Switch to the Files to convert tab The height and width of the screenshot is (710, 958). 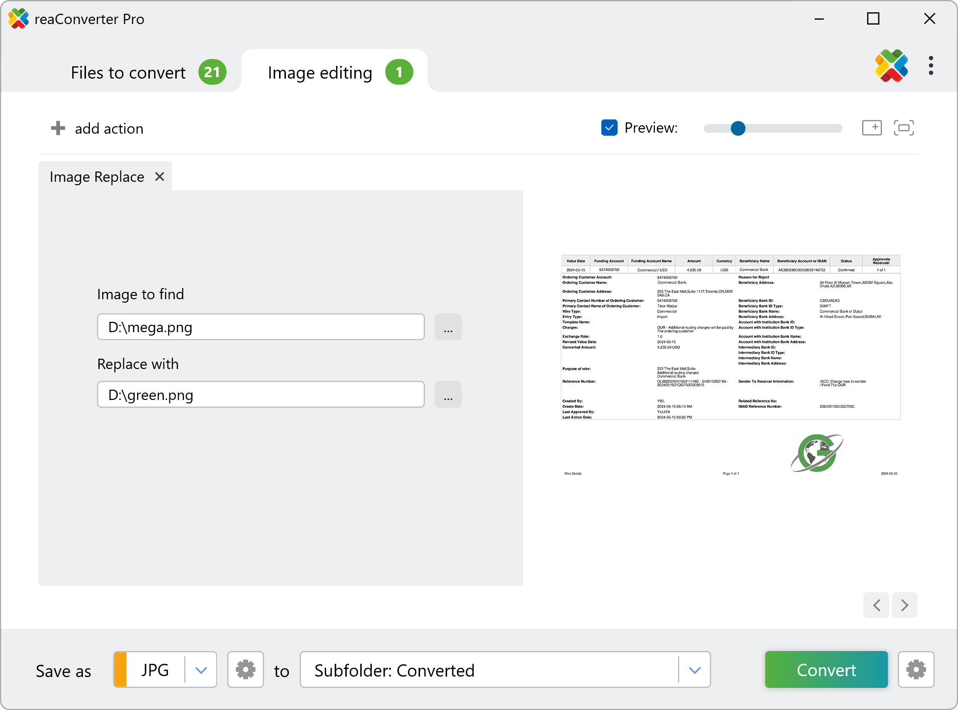[129, 73]
